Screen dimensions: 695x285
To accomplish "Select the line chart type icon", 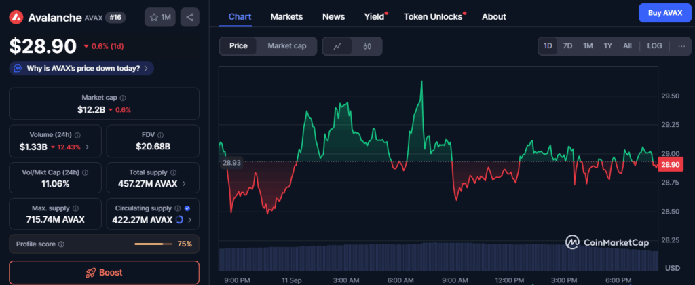I will tap(337, 46).
